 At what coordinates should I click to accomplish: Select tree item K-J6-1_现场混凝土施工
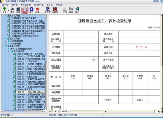[31, 92]
